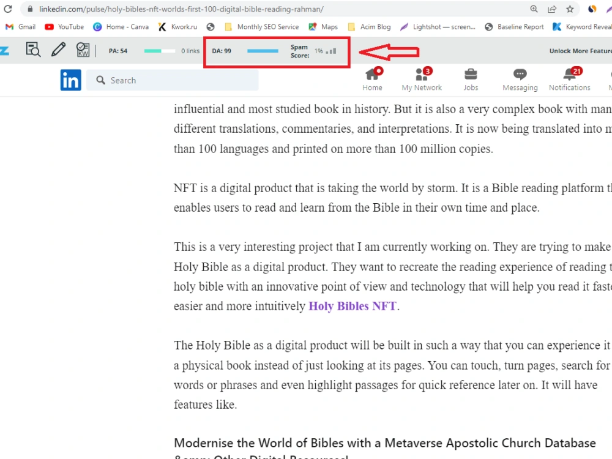Screen dimensions: 612x459
Task: Click the unlabeled globe bookmark icon
Action: click(211, 26)
